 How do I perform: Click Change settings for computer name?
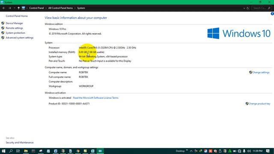(x=261, y=72)
